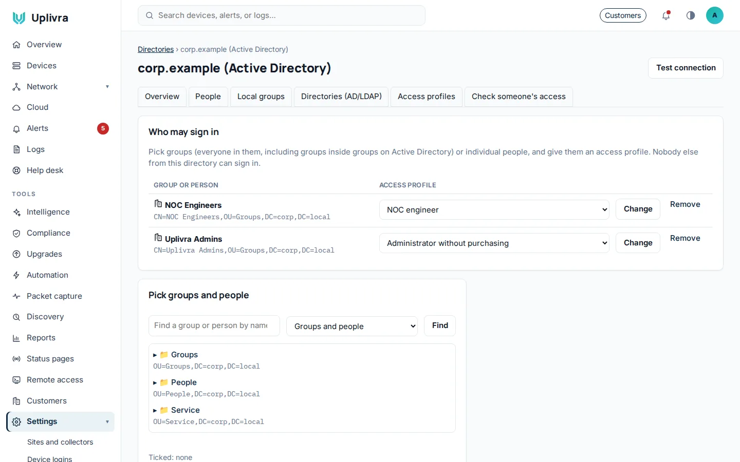Switch to the Local groups tab

(261, 97)
